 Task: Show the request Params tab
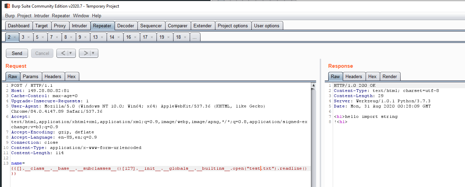tap(30, 76)
